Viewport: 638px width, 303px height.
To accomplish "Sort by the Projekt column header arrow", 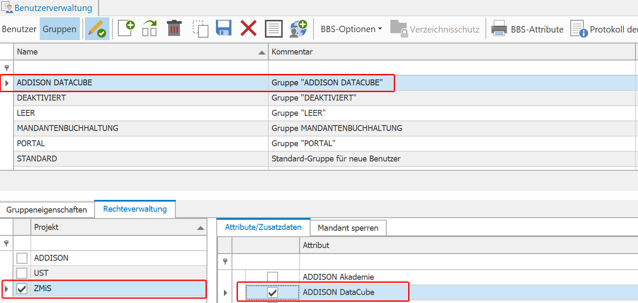I will click(200, 228).
